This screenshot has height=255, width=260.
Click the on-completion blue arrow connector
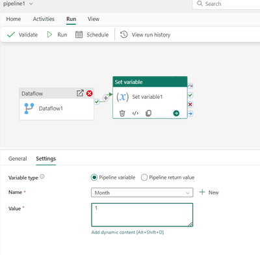[x=190, y=114]
